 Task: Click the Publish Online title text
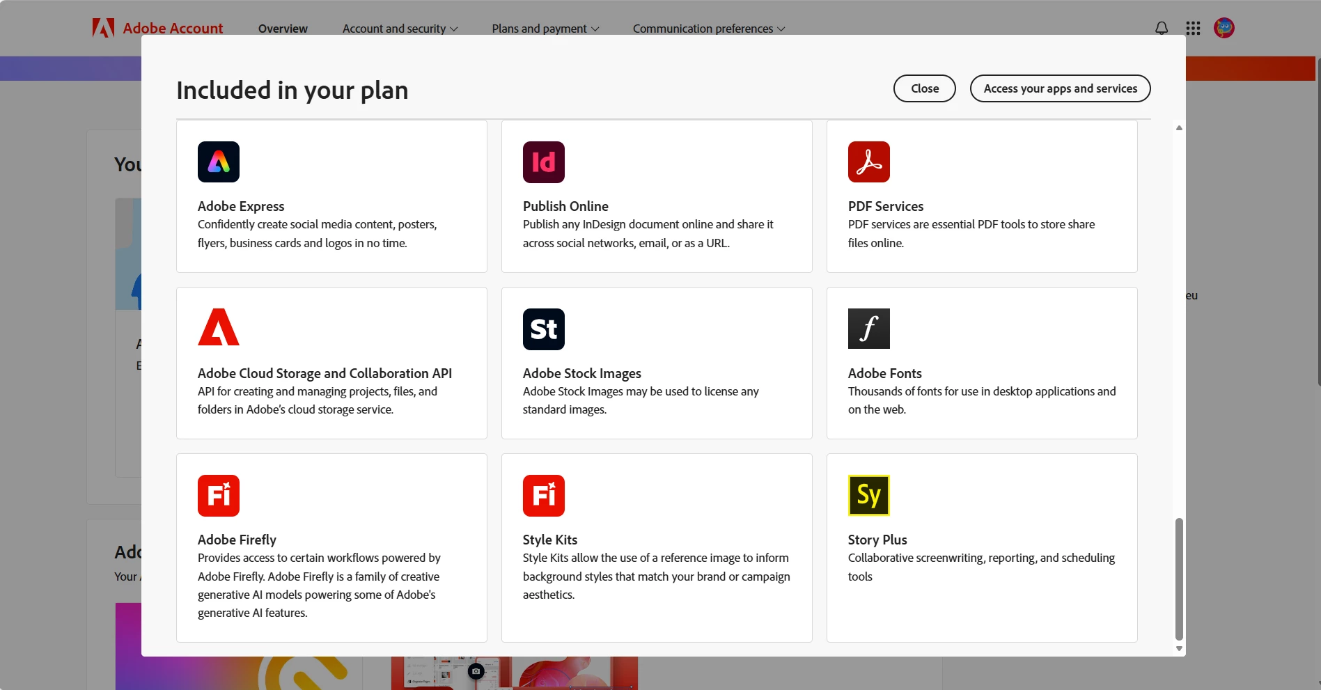click(565, 206)
